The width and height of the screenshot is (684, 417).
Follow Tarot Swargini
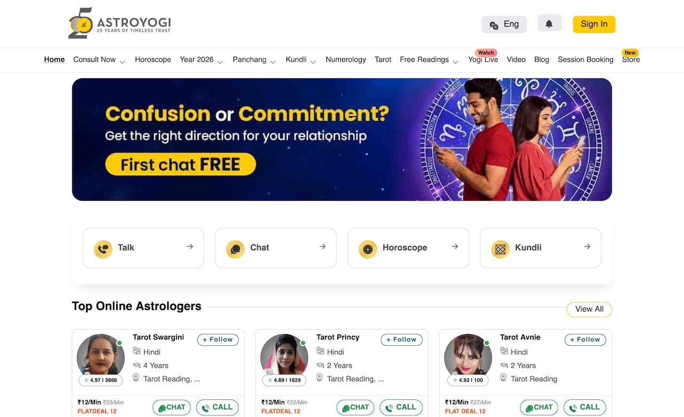tap(218, 340)
